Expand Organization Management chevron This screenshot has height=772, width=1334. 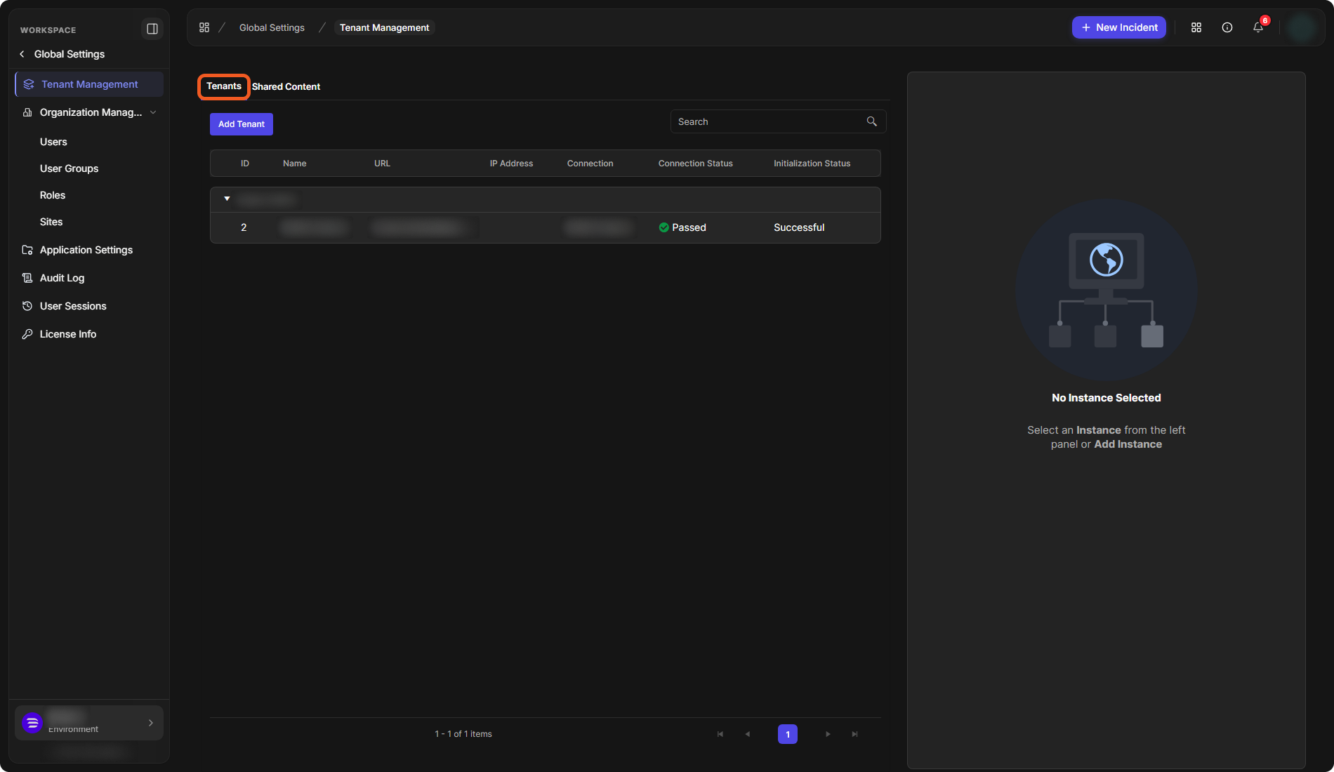point(153,112)
